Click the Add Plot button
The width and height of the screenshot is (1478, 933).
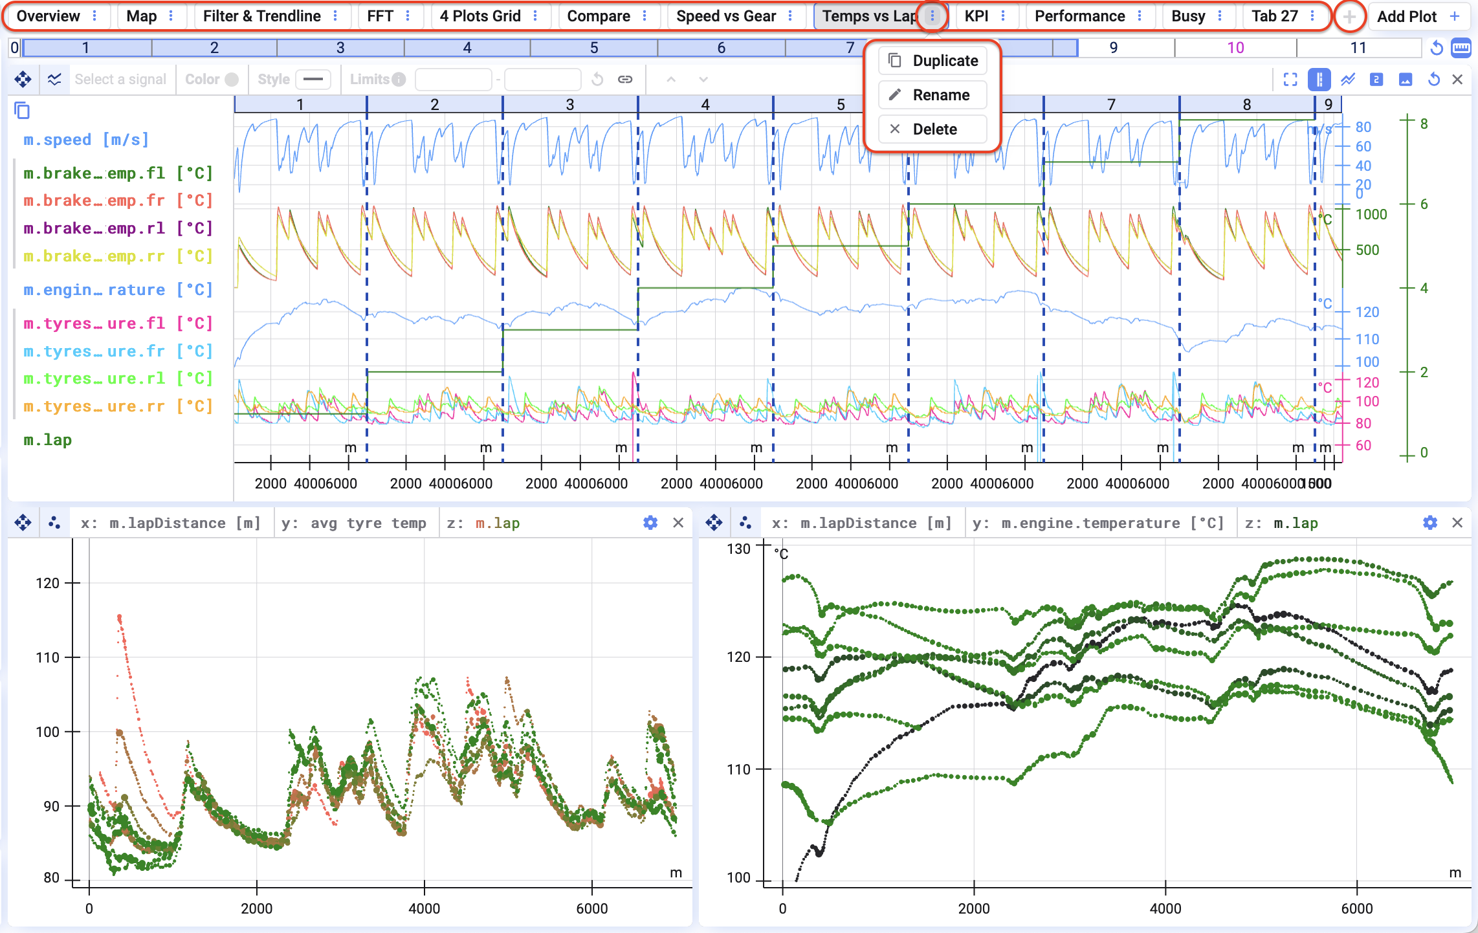[x=1417, y=16]
